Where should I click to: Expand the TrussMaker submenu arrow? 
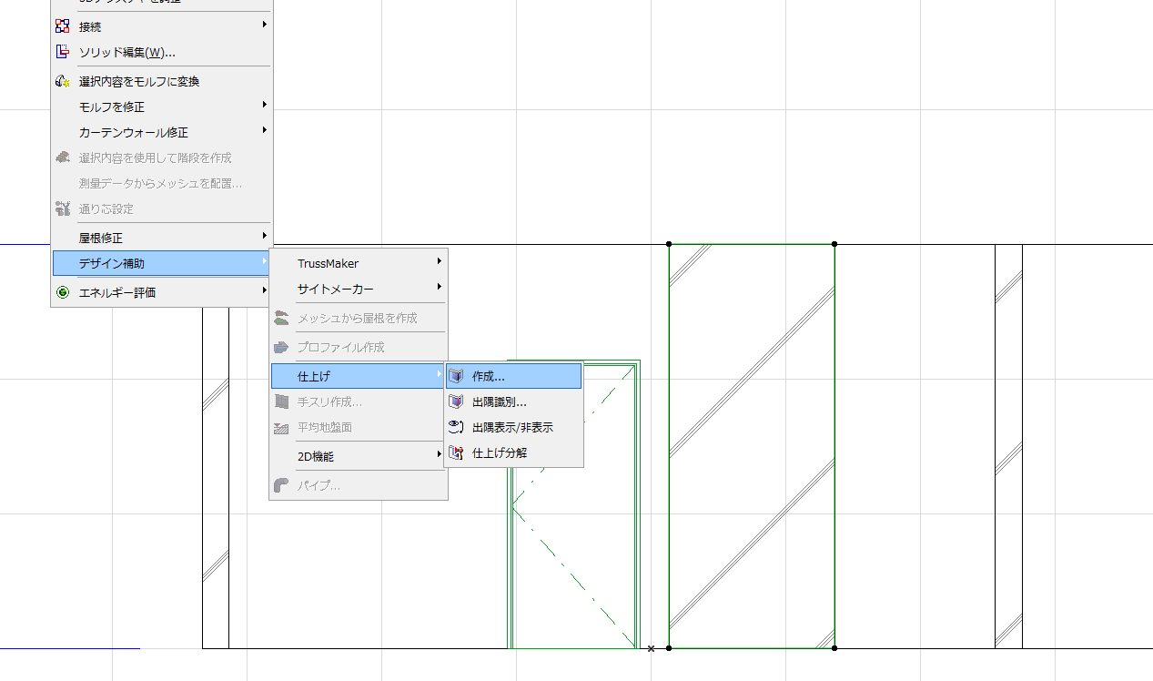(439, 261)
